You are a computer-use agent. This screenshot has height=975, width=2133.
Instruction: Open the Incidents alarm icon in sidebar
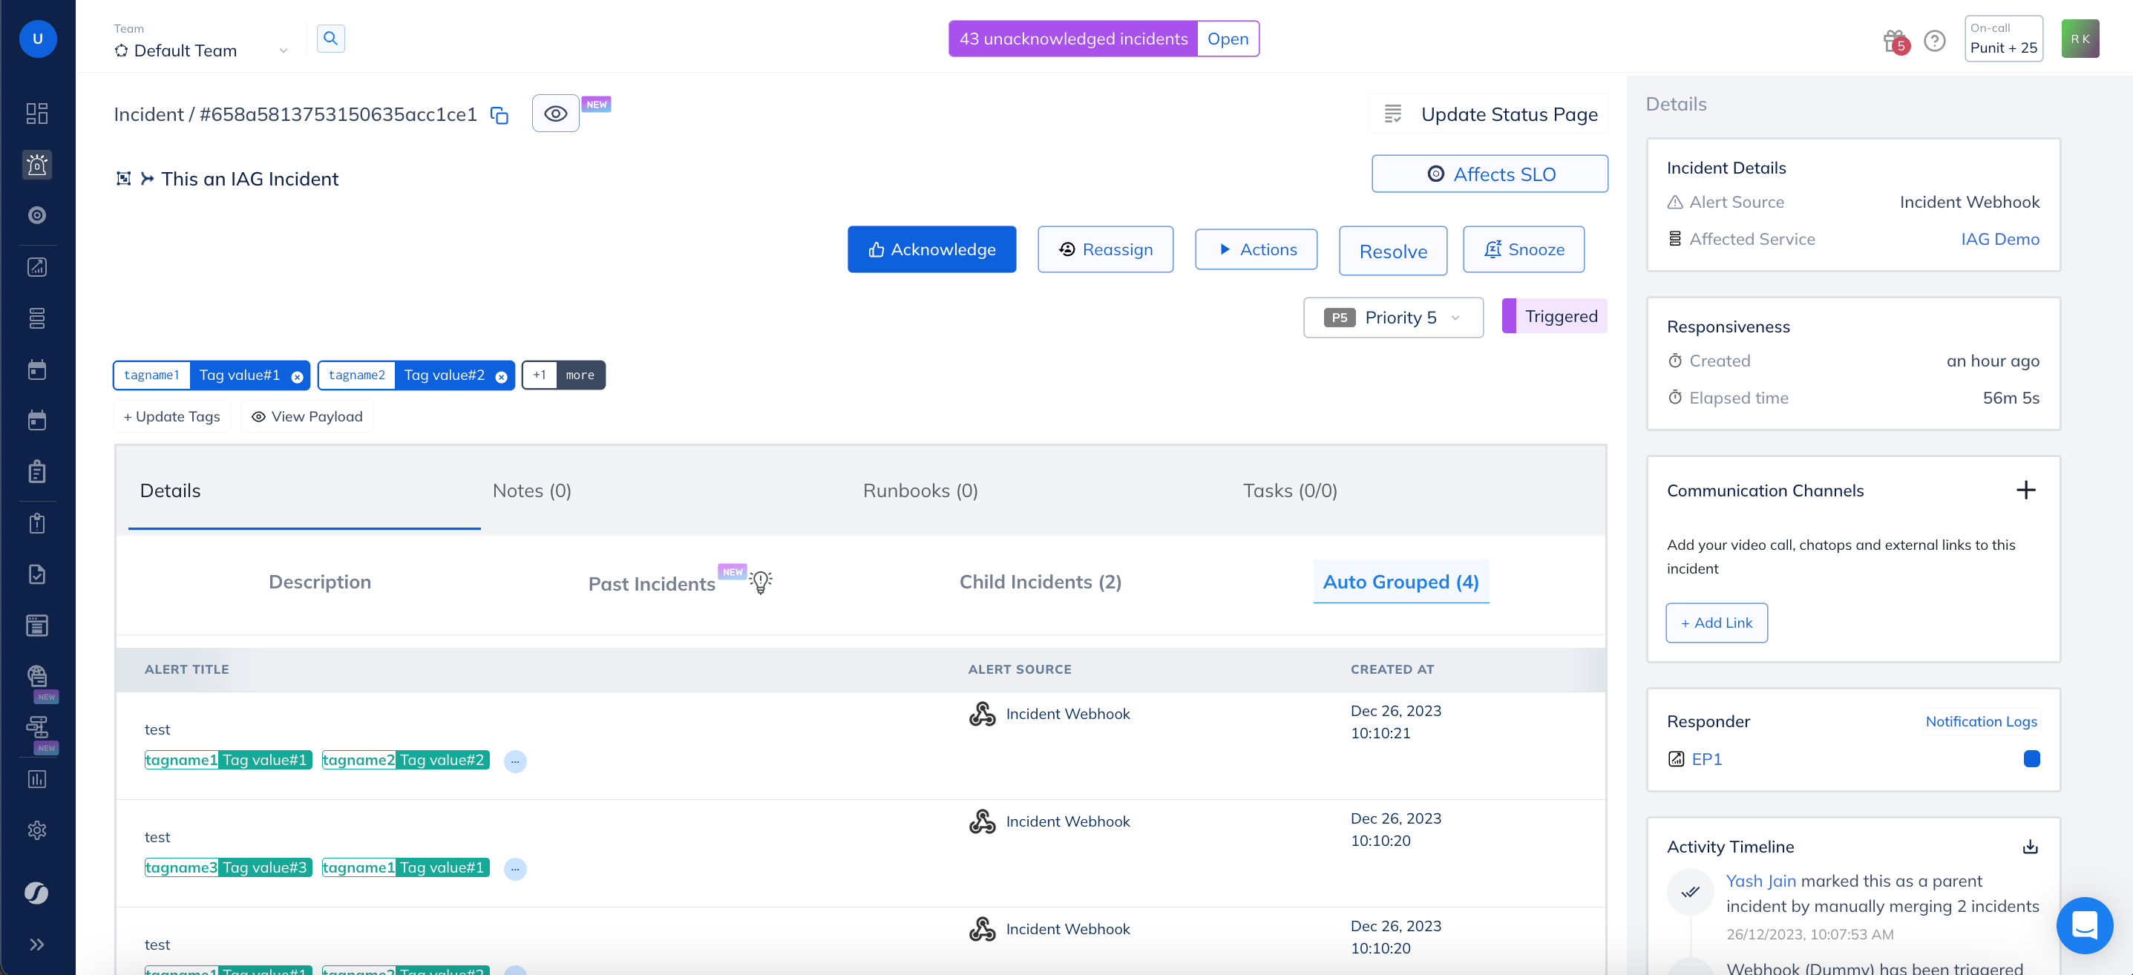pos(36,165)
